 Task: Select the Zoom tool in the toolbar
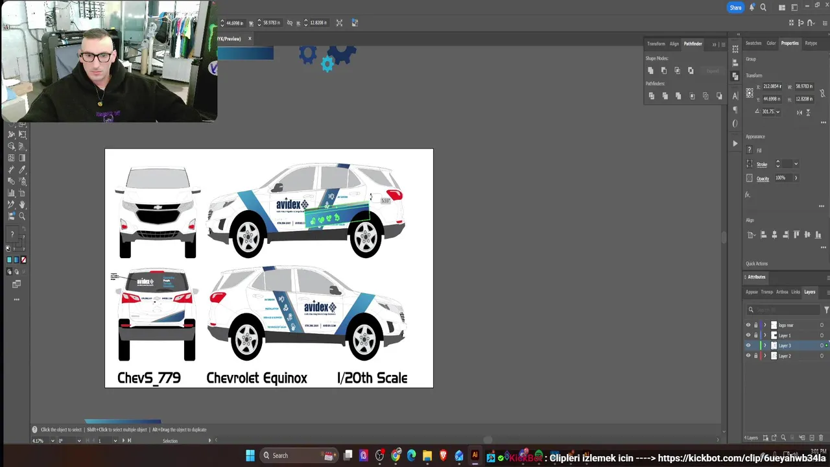22,216
